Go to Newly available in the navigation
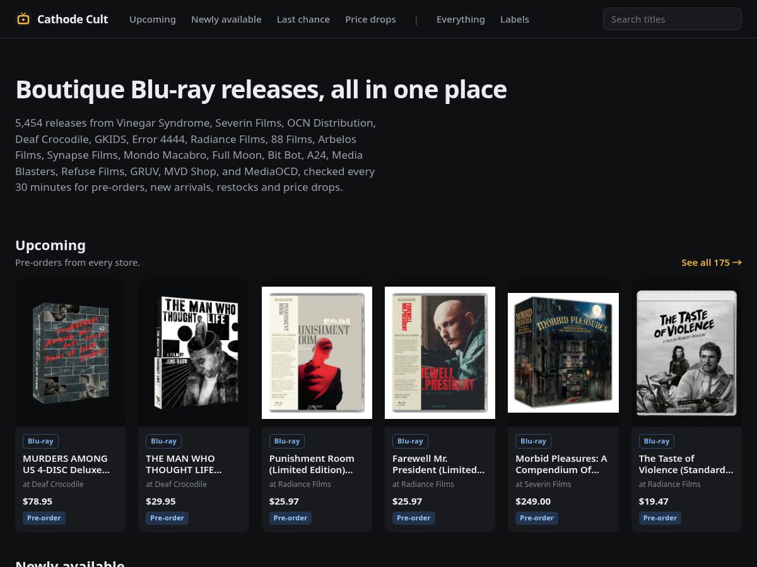Image resolution: width=757 pixels, height=567 pixels. pyautogui.click(x=226, y=20)
